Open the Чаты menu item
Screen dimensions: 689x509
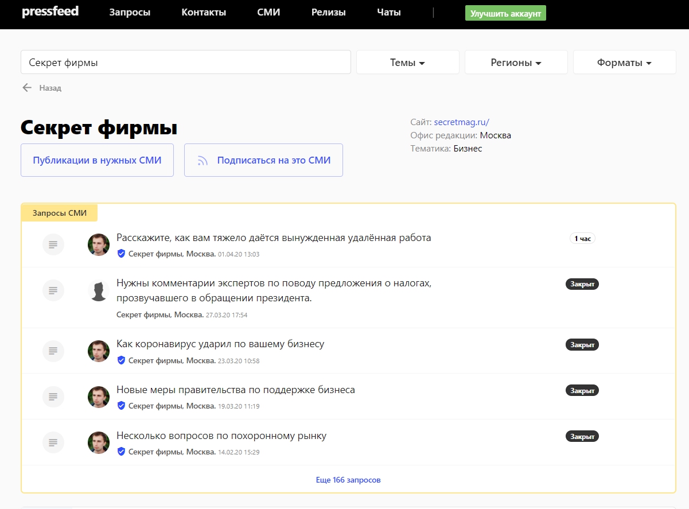[389, 13]
